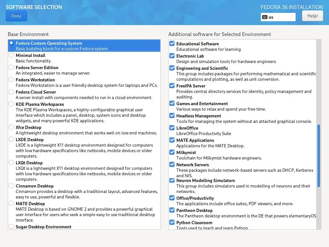Click 'A server install with components' description
This screenshot has width=329, height=247.
pos(84,98)
